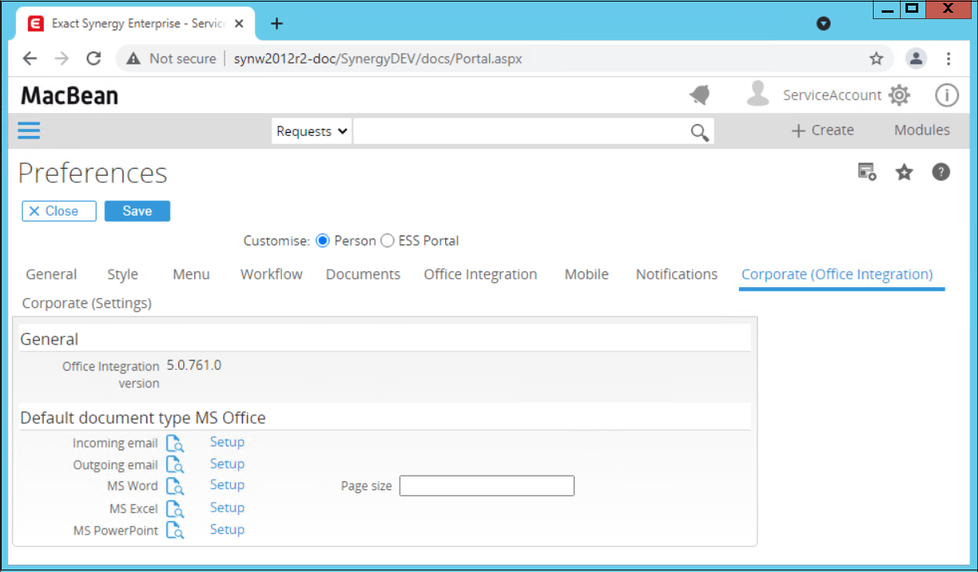Open a new browser tab
The width and height of the screenshot is (978, 572).
(x=276, y=23)
